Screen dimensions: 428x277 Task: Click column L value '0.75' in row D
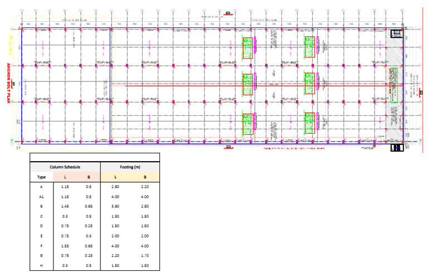point(65,226)
